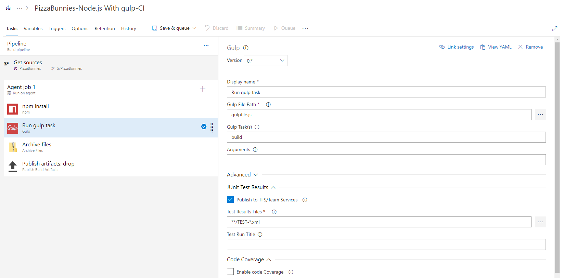Viewport: 563px width, 278px height.
Task: Enable code Coverage checkbox
Action: tap(230, 272)
